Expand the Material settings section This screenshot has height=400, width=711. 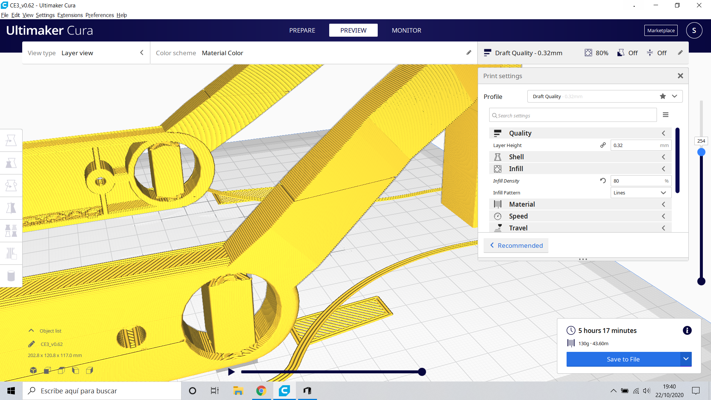click(x=580, y=204)
